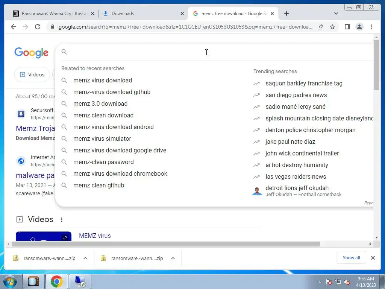The image size is (385, 289).
Task: Click the browser forward arrow
Action: [x=26, y=27]
